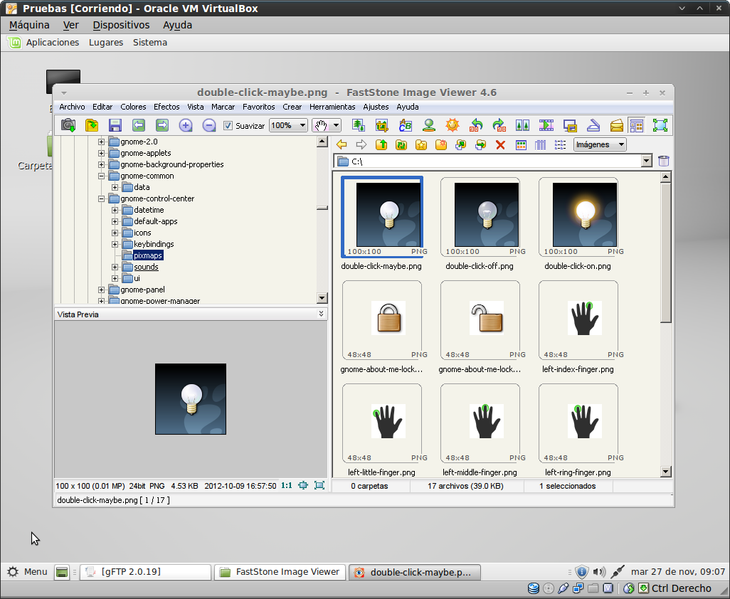Click the zoom in magnifier icon
This screenshot has width=730, height=599.
click(x=186, y=125)
